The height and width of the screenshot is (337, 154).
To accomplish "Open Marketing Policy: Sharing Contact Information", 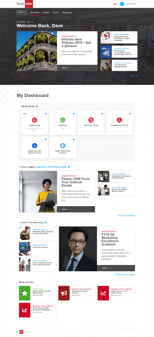I will 38,233.
